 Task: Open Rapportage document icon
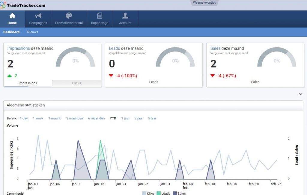coord(100,16)
